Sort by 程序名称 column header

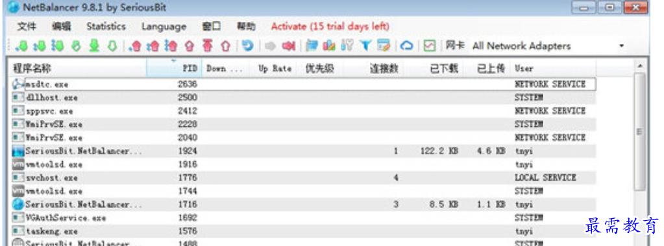click(77, 69)
